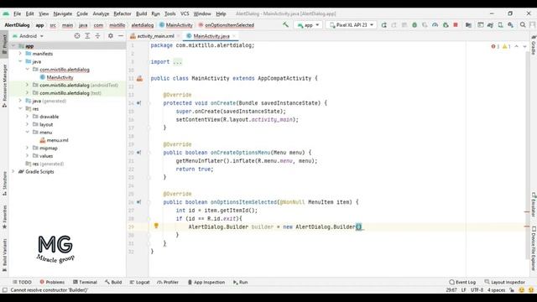Click the editor vertical scrollbar
537x302 pixels.
point(528,154)
